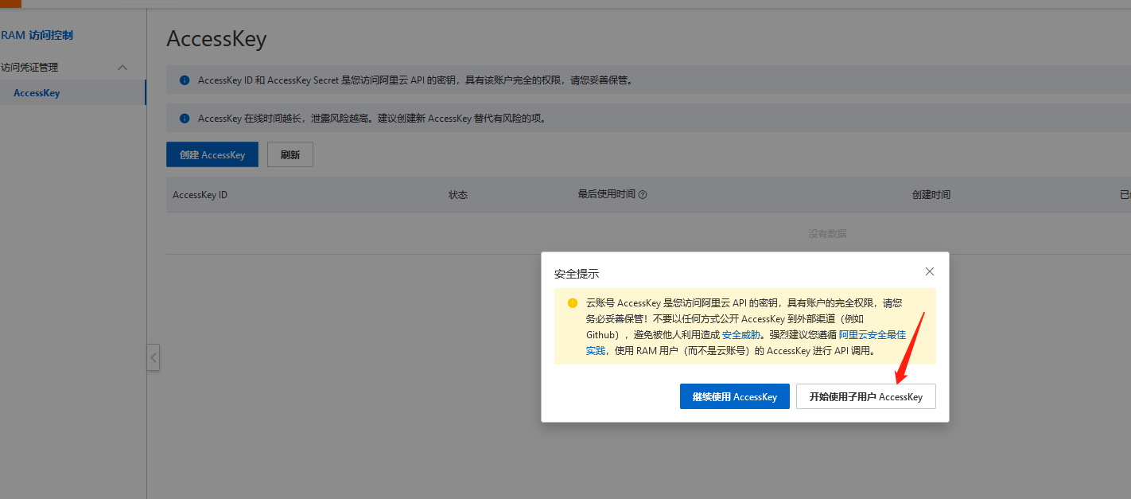Image resolution: width=1131 pixels, height=499 pixels.
Task: Click the yellow warning icon in the dialog
Action: [x=572, y=303]
